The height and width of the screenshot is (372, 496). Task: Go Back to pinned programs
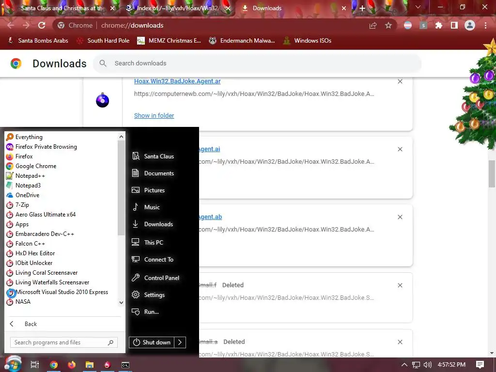[65, 324]
